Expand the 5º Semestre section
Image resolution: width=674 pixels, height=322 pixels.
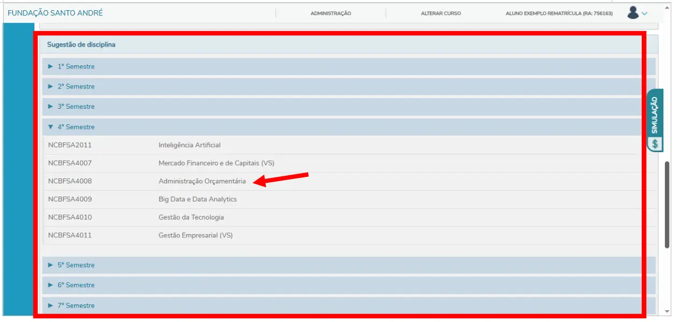coord(76,265)
